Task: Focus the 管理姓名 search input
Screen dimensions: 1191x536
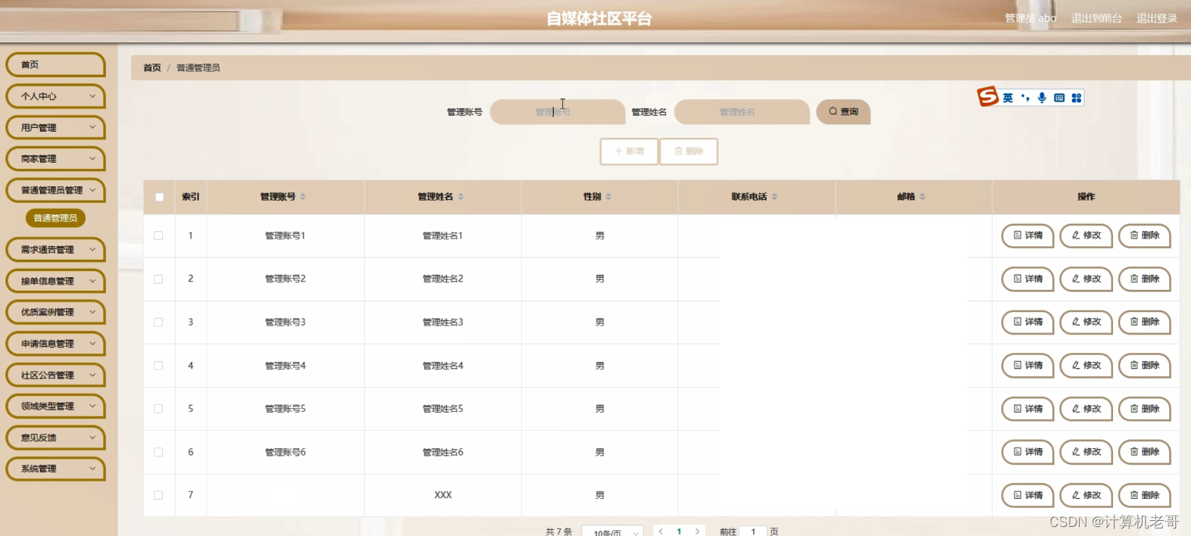Action: point(742,111)
